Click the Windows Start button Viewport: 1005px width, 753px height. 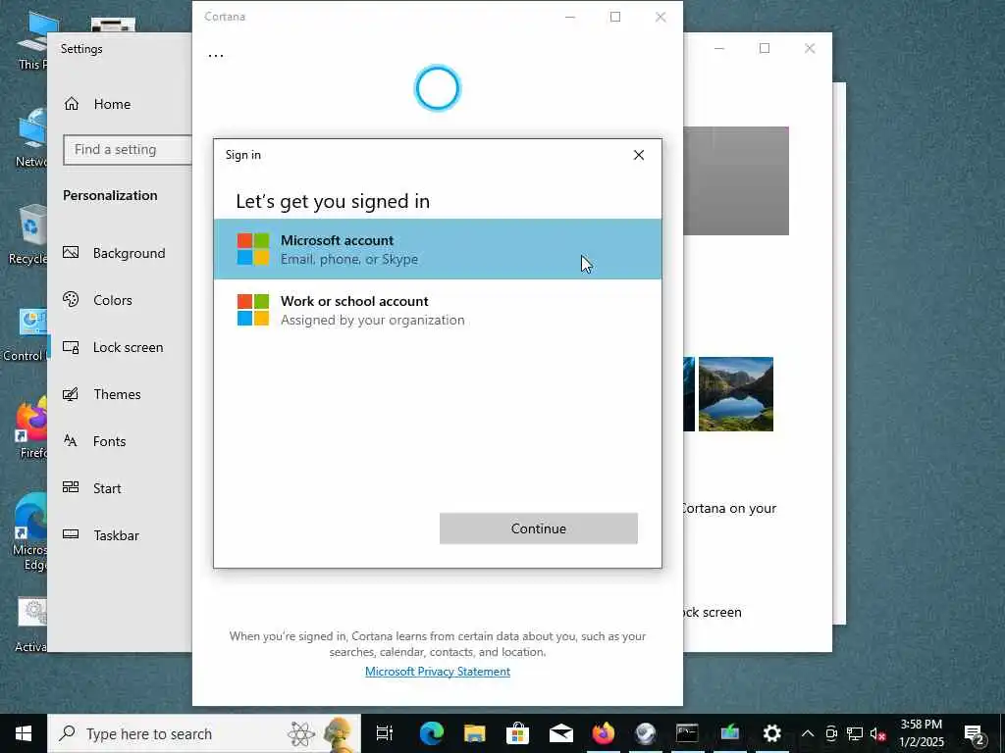pos(24,733)
